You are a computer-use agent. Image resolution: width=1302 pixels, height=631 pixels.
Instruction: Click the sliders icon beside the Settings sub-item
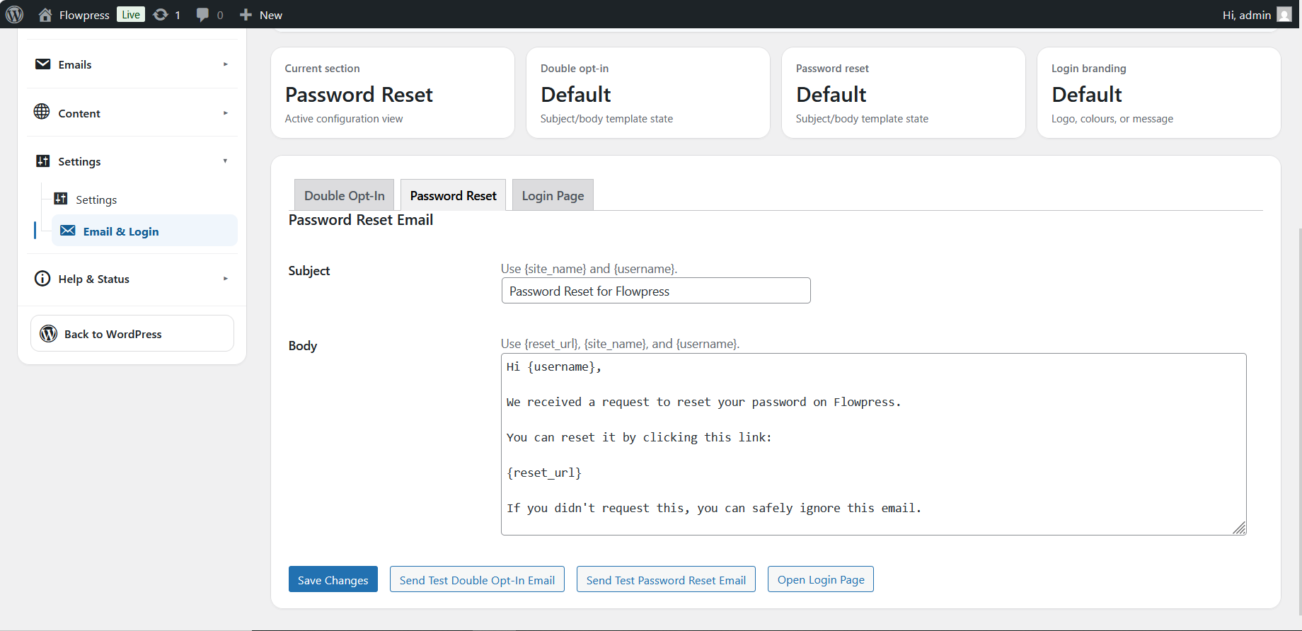pyautogui.click(x=61, y=199)
